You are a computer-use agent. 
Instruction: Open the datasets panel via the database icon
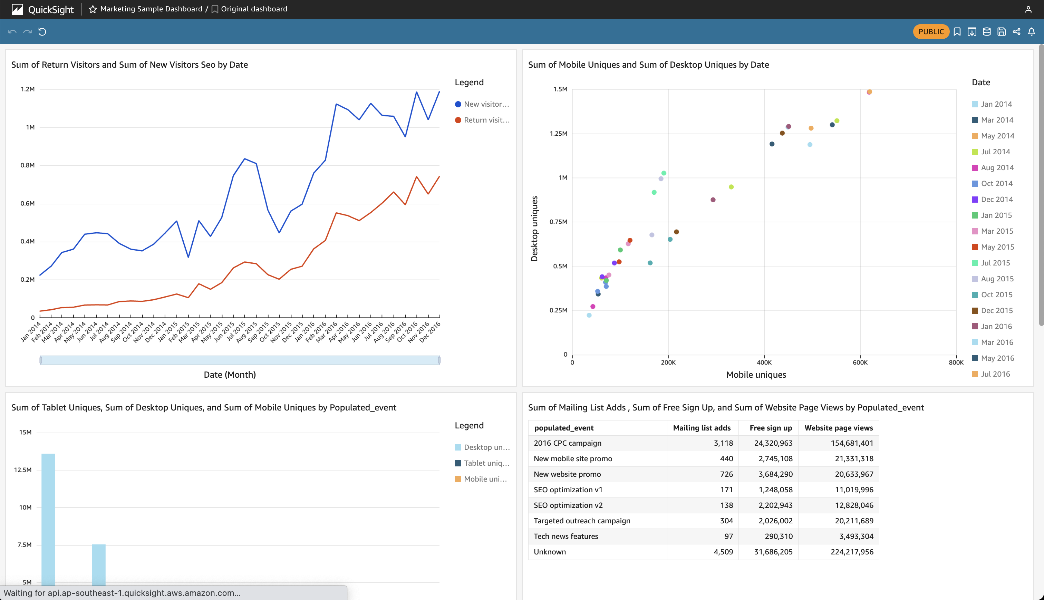pos(986,31)
